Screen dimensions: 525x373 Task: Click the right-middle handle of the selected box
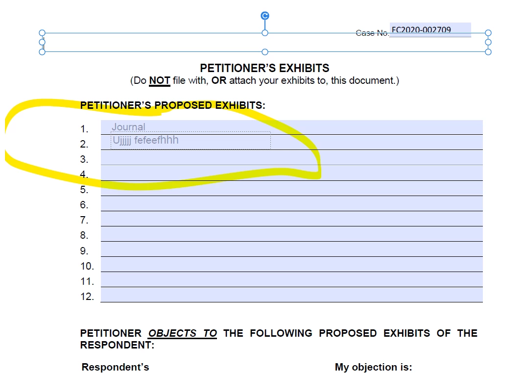tap(488, 42)
